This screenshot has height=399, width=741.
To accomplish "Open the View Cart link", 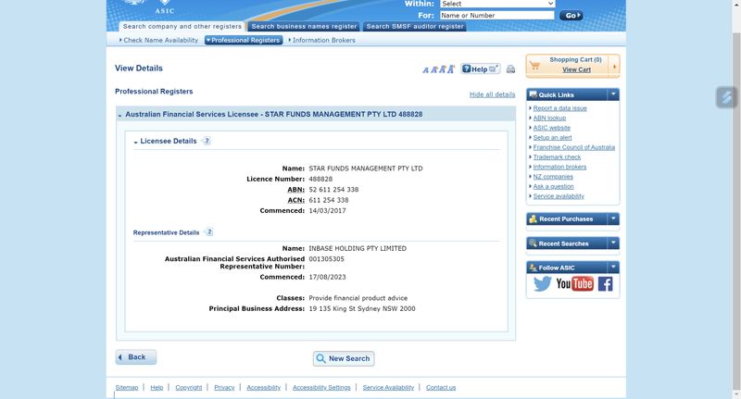I will click(576, 69).
